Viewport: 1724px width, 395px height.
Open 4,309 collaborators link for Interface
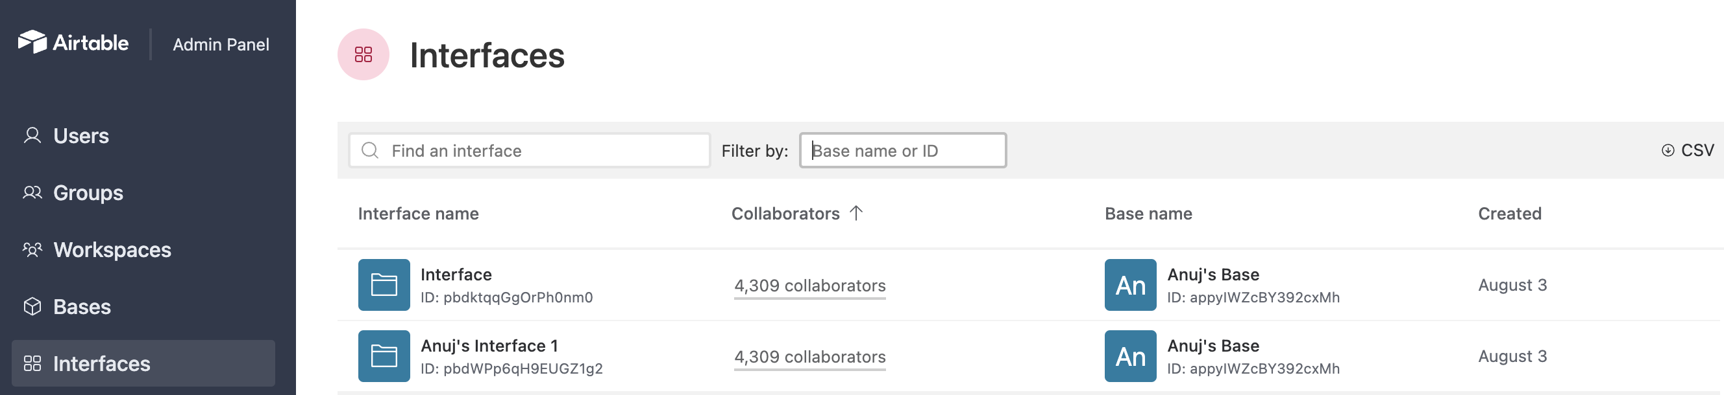(810, 286)
